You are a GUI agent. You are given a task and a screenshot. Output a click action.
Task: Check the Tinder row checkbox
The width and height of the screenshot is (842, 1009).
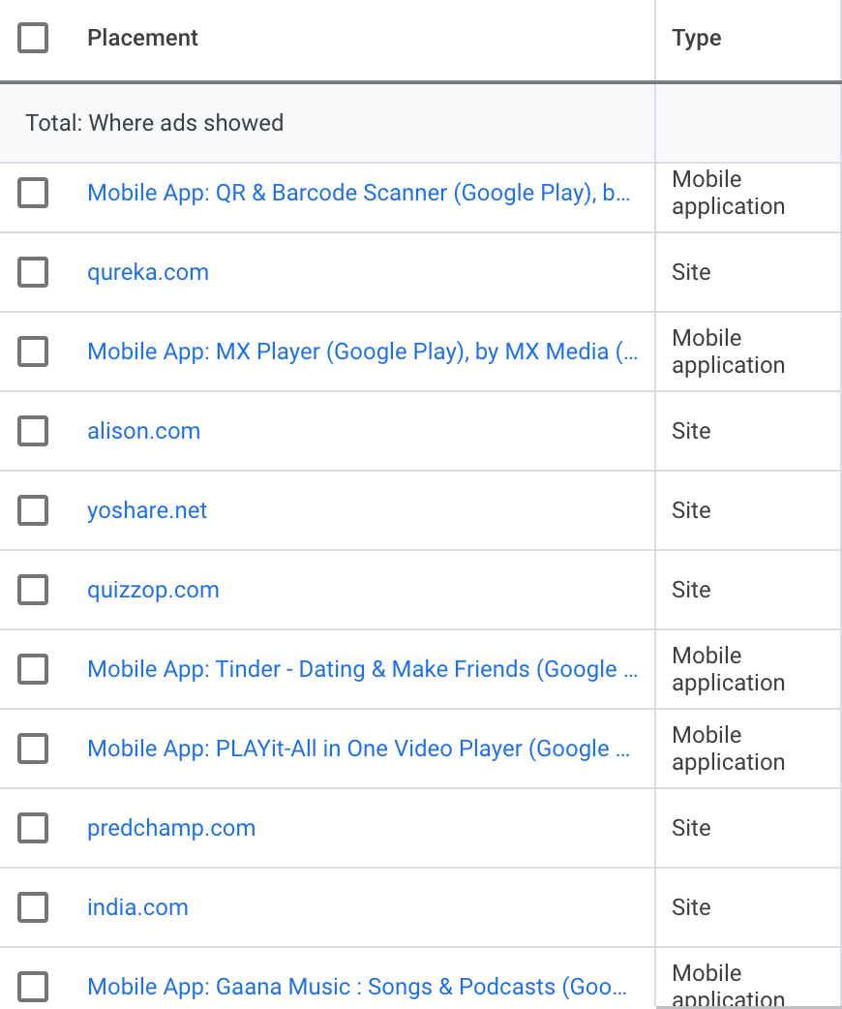pyautogui.click(x=33, y=669)
